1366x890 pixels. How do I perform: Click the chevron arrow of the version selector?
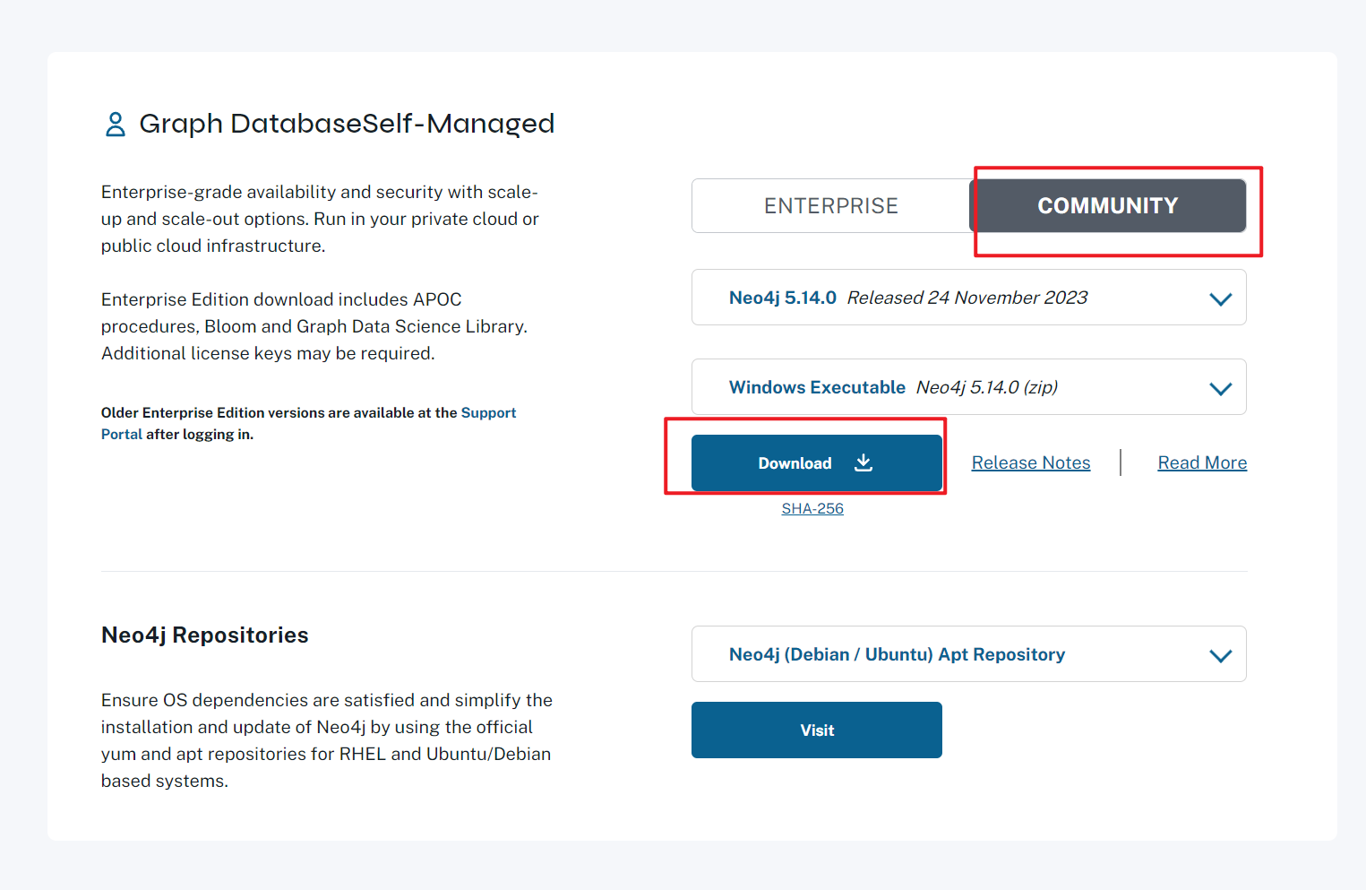coord(1221,299)
